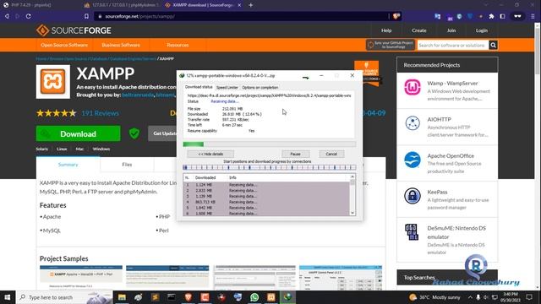
Task: Open the Resources menu
Action: [178, 45]
